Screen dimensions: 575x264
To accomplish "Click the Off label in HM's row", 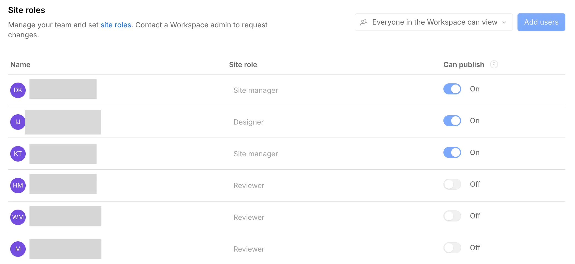I will click(475, 184).
